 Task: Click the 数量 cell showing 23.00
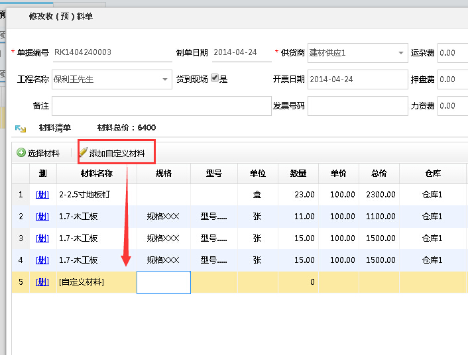[x=298, y=195]
